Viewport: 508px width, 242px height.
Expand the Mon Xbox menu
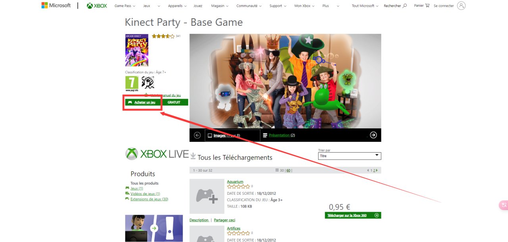pyautogui.click(x=304, y=6)
